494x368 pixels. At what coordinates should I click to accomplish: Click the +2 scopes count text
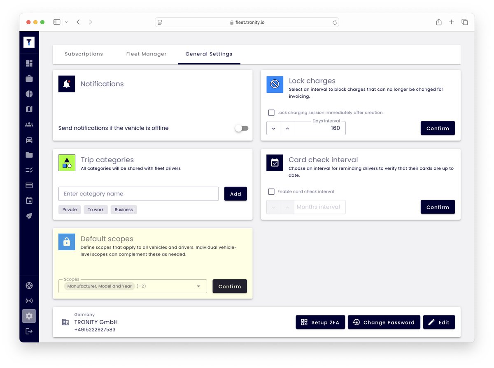(141, 286)
